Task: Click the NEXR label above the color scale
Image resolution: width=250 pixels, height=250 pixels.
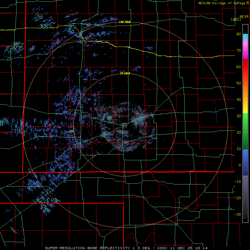Action: coord(244,17)
